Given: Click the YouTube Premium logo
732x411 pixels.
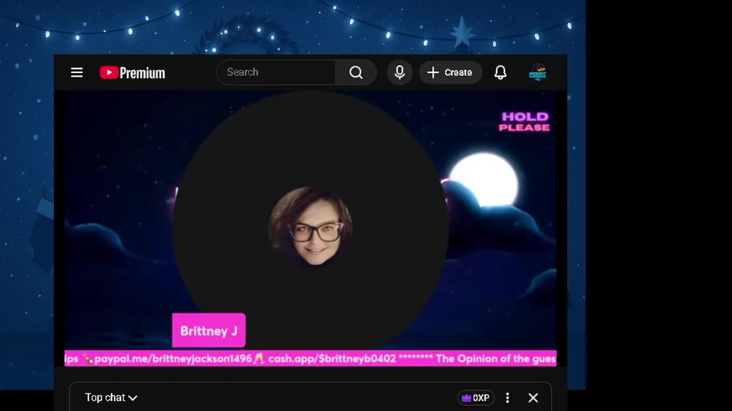Looking at the screenshot, I should click(x=132, y=72).
